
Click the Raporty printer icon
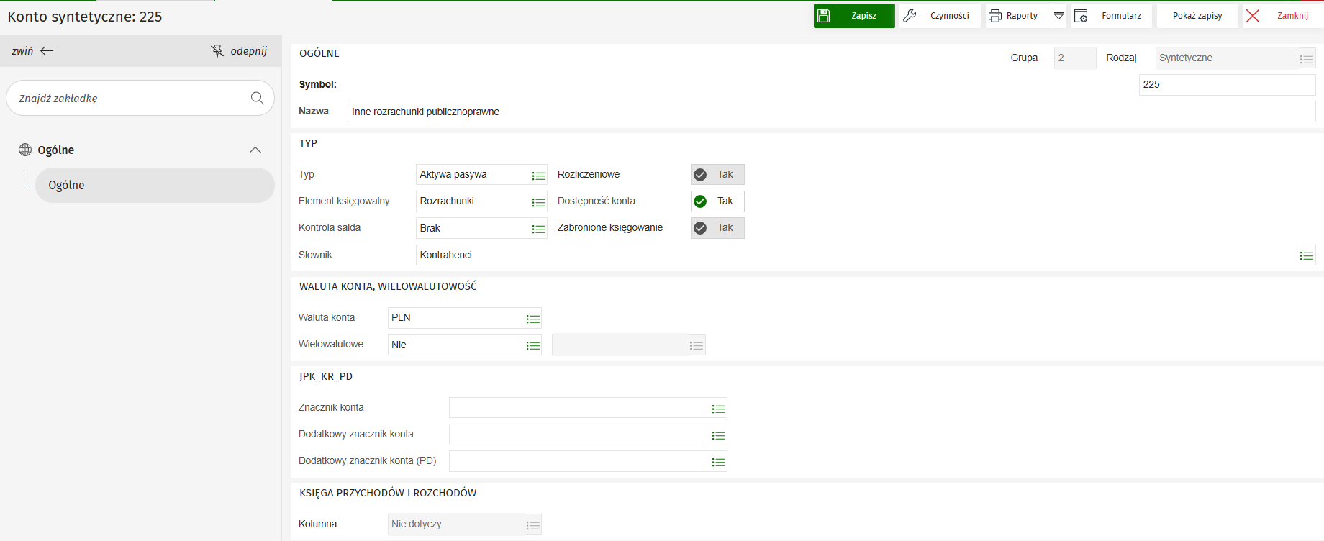coord(995,16)
